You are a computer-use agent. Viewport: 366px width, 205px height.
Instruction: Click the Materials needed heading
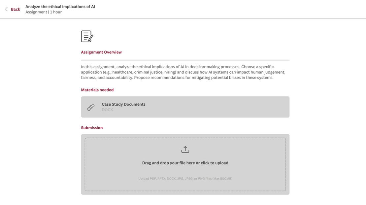97,90
